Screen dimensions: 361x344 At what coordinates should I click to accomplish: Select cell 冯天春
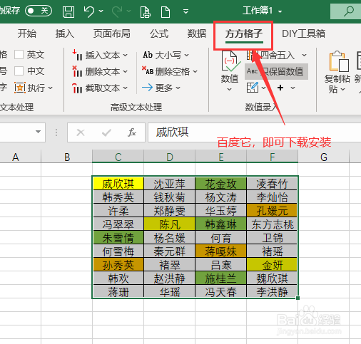pyautogui.click(x=221, y=292)
